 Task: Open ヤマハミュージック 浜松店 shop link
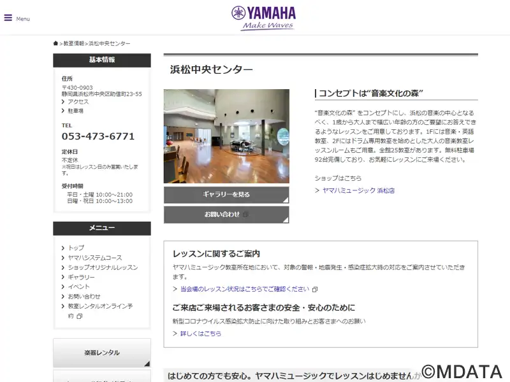click(358, 190)
